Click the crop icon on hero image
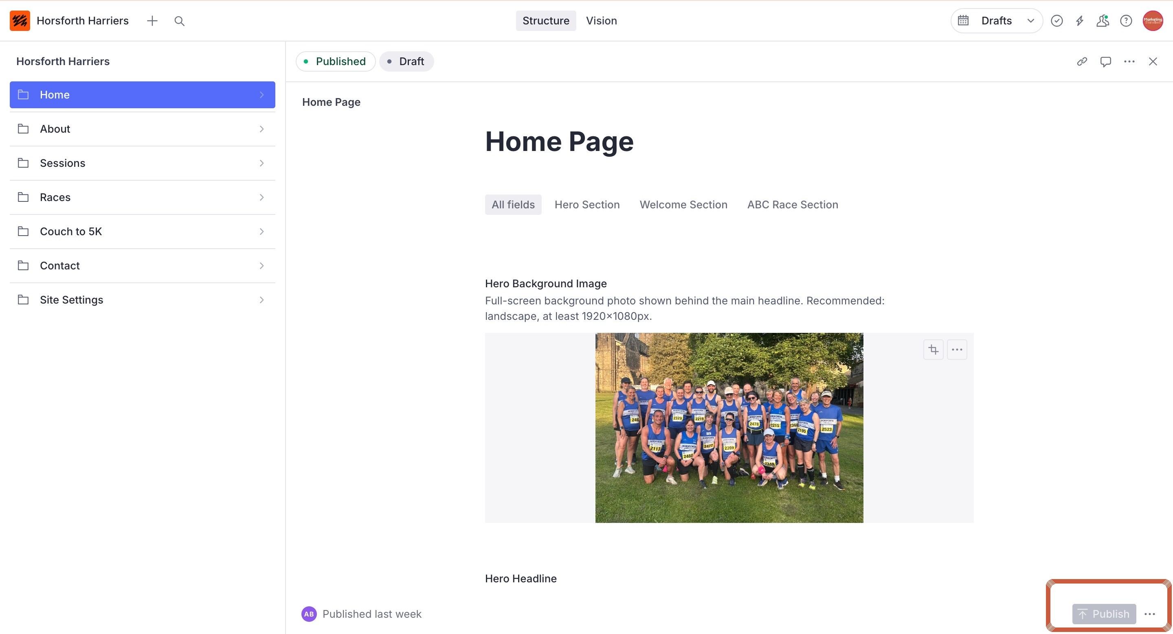This screenshot has width=1173, height=634. pos(934,349)
